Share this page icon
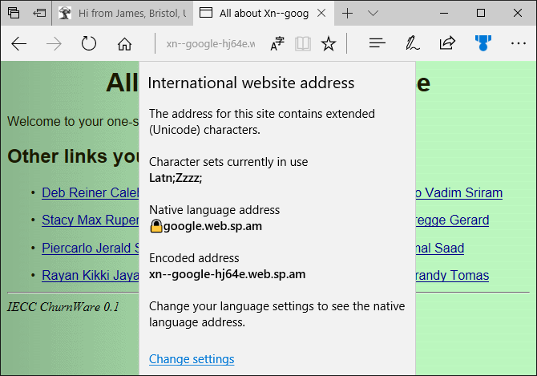Viewport: 537px width, 376px height. 447,43
